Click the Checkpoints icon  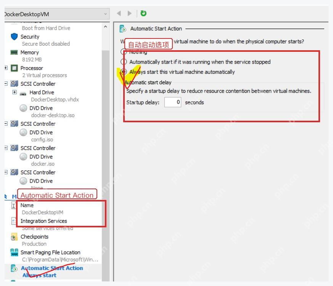pos(14,237)
